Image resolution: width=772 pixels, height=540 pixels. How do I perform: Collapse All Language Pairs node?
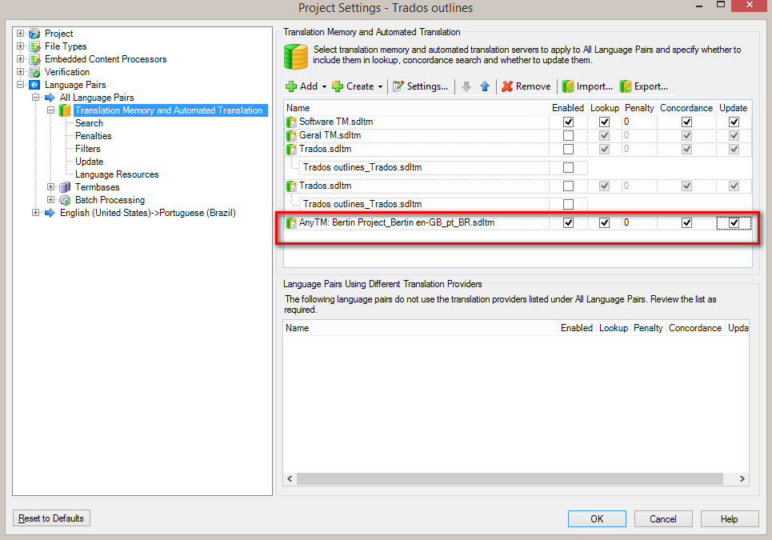(x=35, y=98)
